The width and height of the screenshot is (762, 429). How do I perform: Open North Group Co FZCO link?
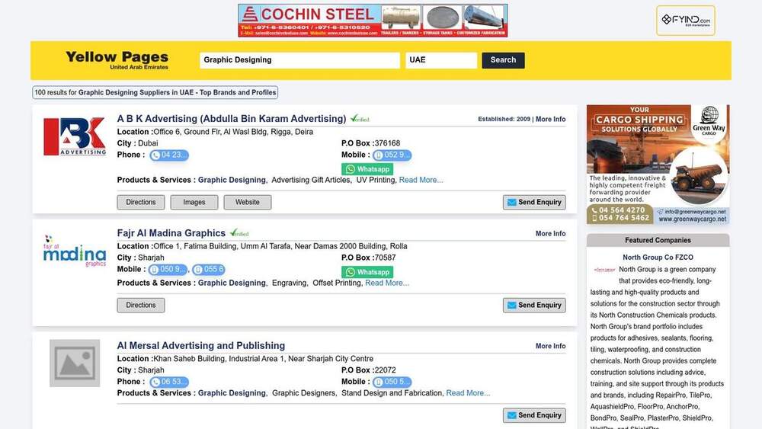(x=658, y=258)
